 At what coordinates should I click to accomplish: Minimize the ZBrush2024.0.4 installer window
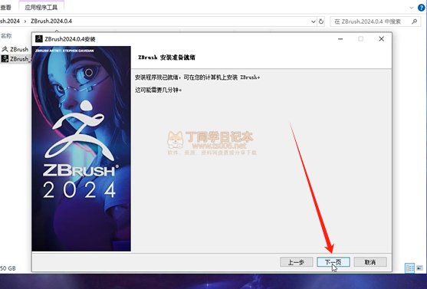click(x=340, y=39)
